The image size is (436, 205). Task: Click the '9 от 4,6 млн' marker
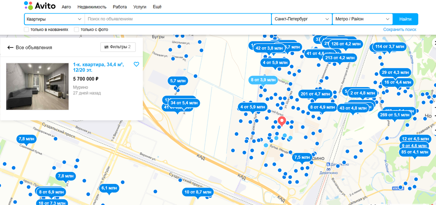415,145
